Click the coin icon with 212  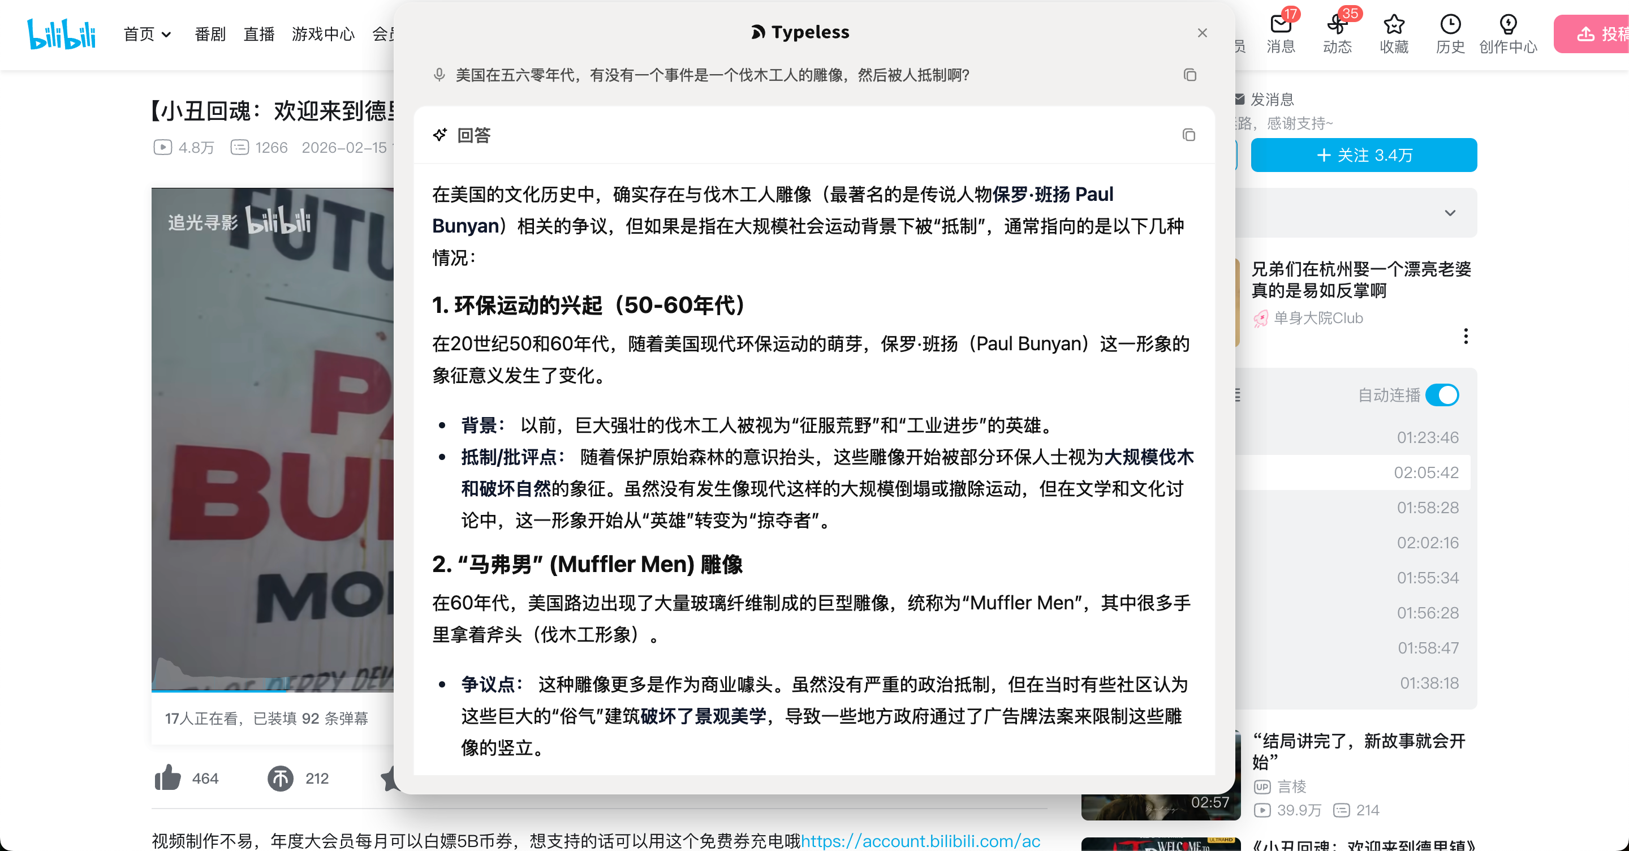(280, 778)
